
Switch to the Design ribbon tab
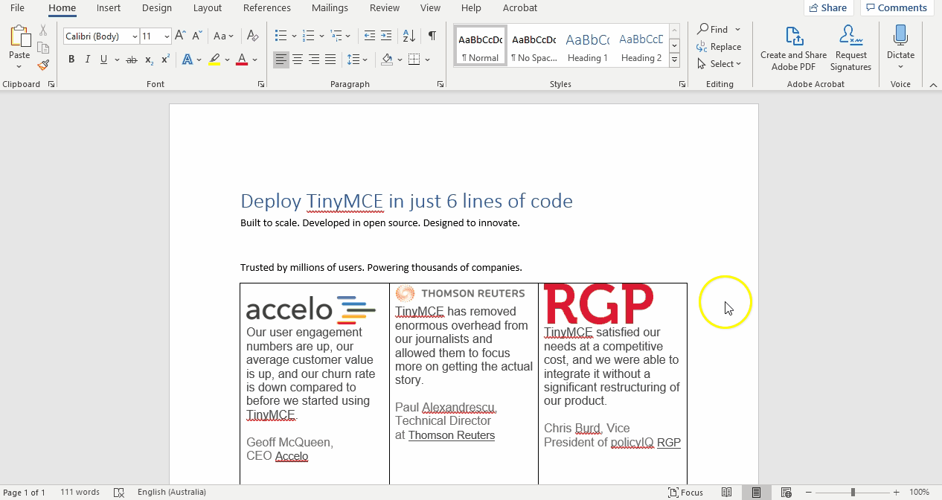point(156,7)
